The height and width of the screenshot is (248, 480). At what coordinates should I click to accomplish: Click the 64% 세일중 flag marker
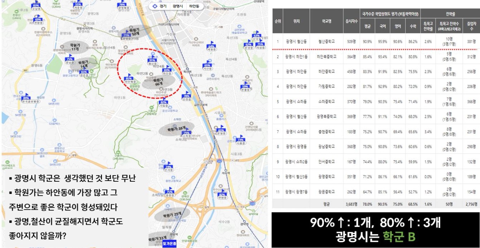pyautogui.click(x=211, y=47)
